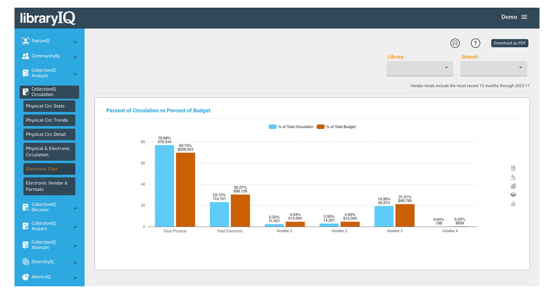Click the Total Electronic budget orange bar

coord(240,211)
